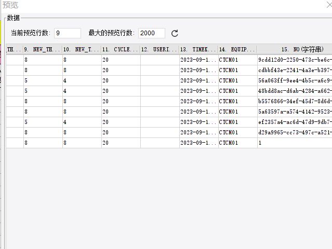Click the cell starting b5576866-34ef-45d7
This screenshot has height=249, width=332.
click(295, 101)
